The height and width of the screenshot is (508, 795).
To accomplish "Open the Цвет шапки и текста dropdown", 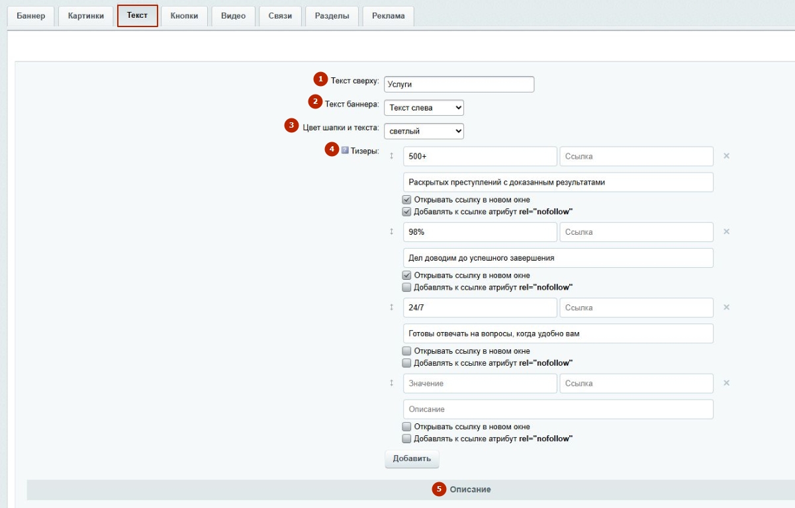I will (424, 131).
